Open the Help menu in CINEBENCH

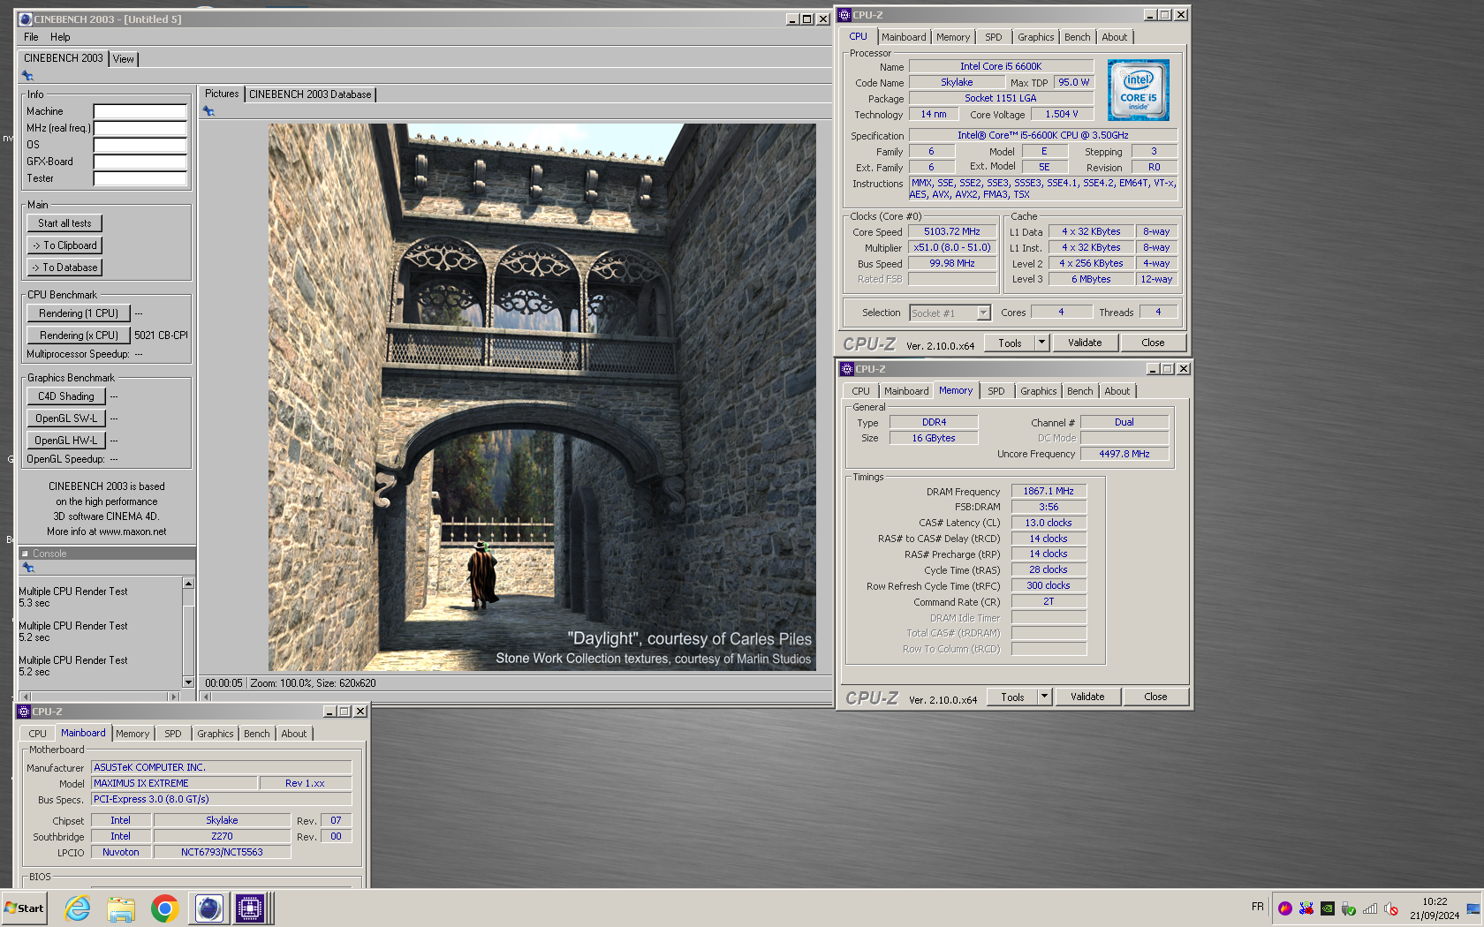(60, 37)
